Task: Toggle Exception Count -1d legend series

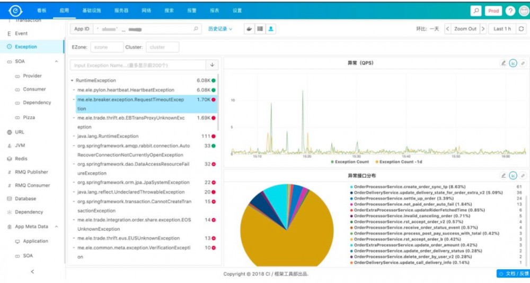Action: [399, 162]
